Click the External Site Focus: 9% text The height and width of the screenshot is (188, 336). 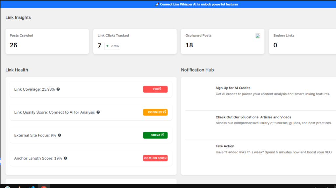tap(35, 135)
